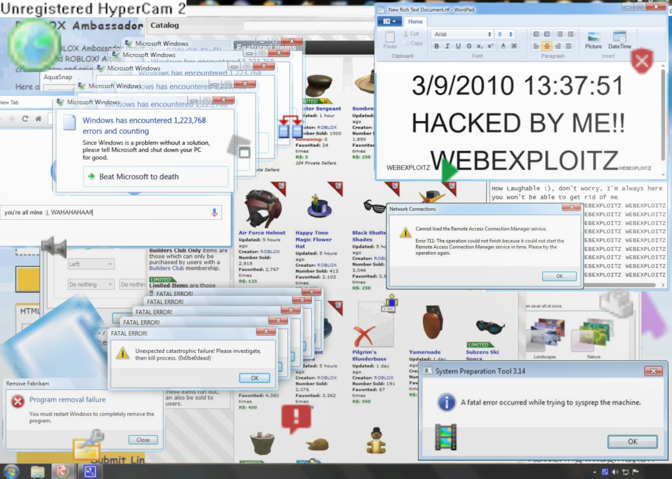Open WordPad text highlight color tool
This screenshot has height=479, width=672.
514,46
